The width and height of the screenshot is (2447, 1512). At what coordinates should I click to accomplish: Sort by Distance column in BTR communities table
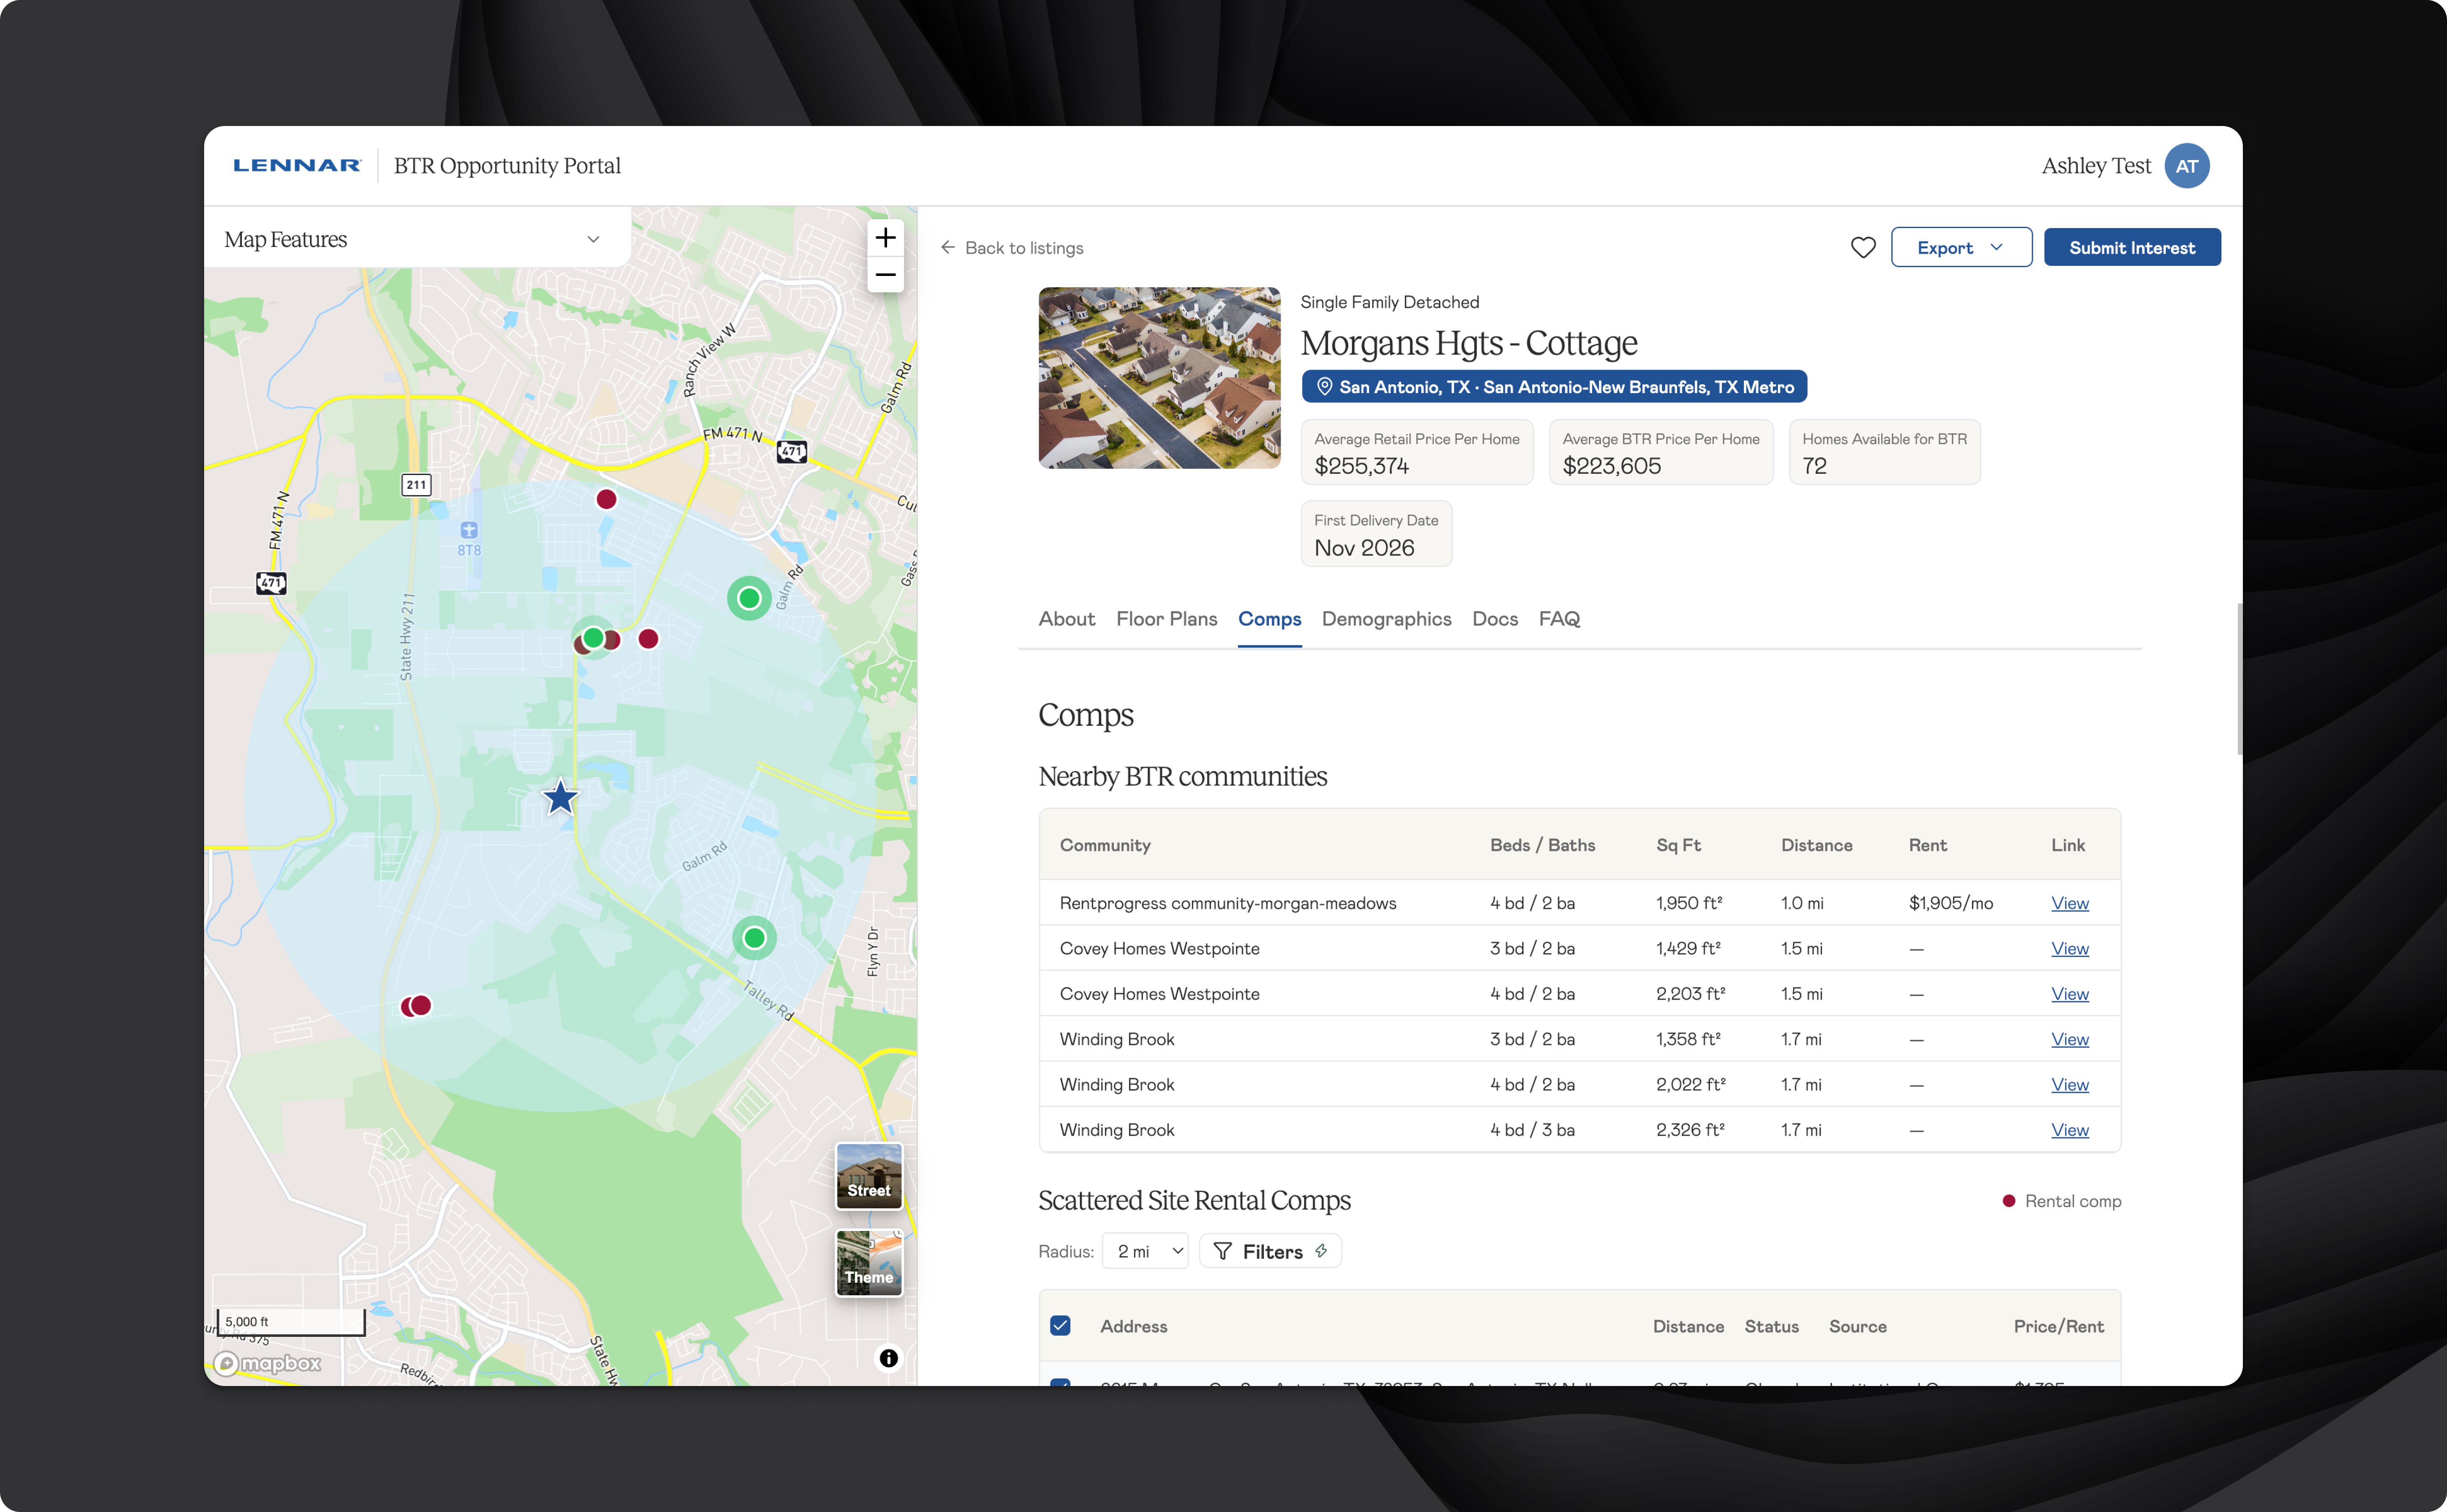click(1816, 845)
